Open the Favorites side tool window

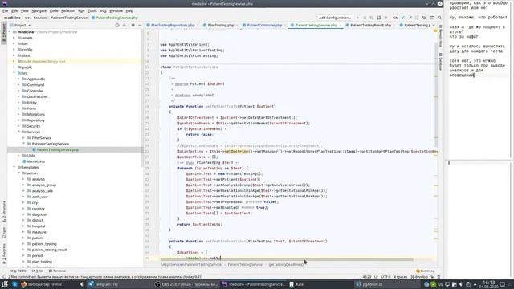[4, 254]
